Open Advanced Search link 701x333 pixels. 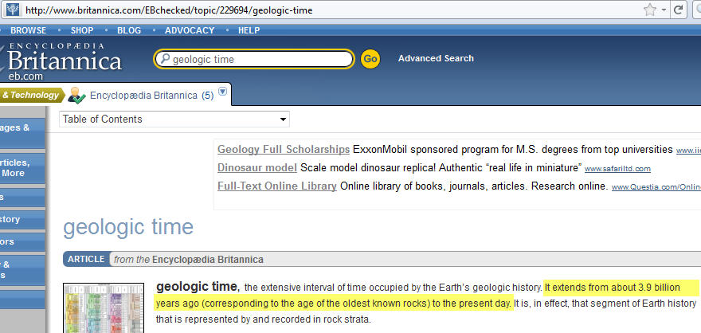(x=436, y=58)
